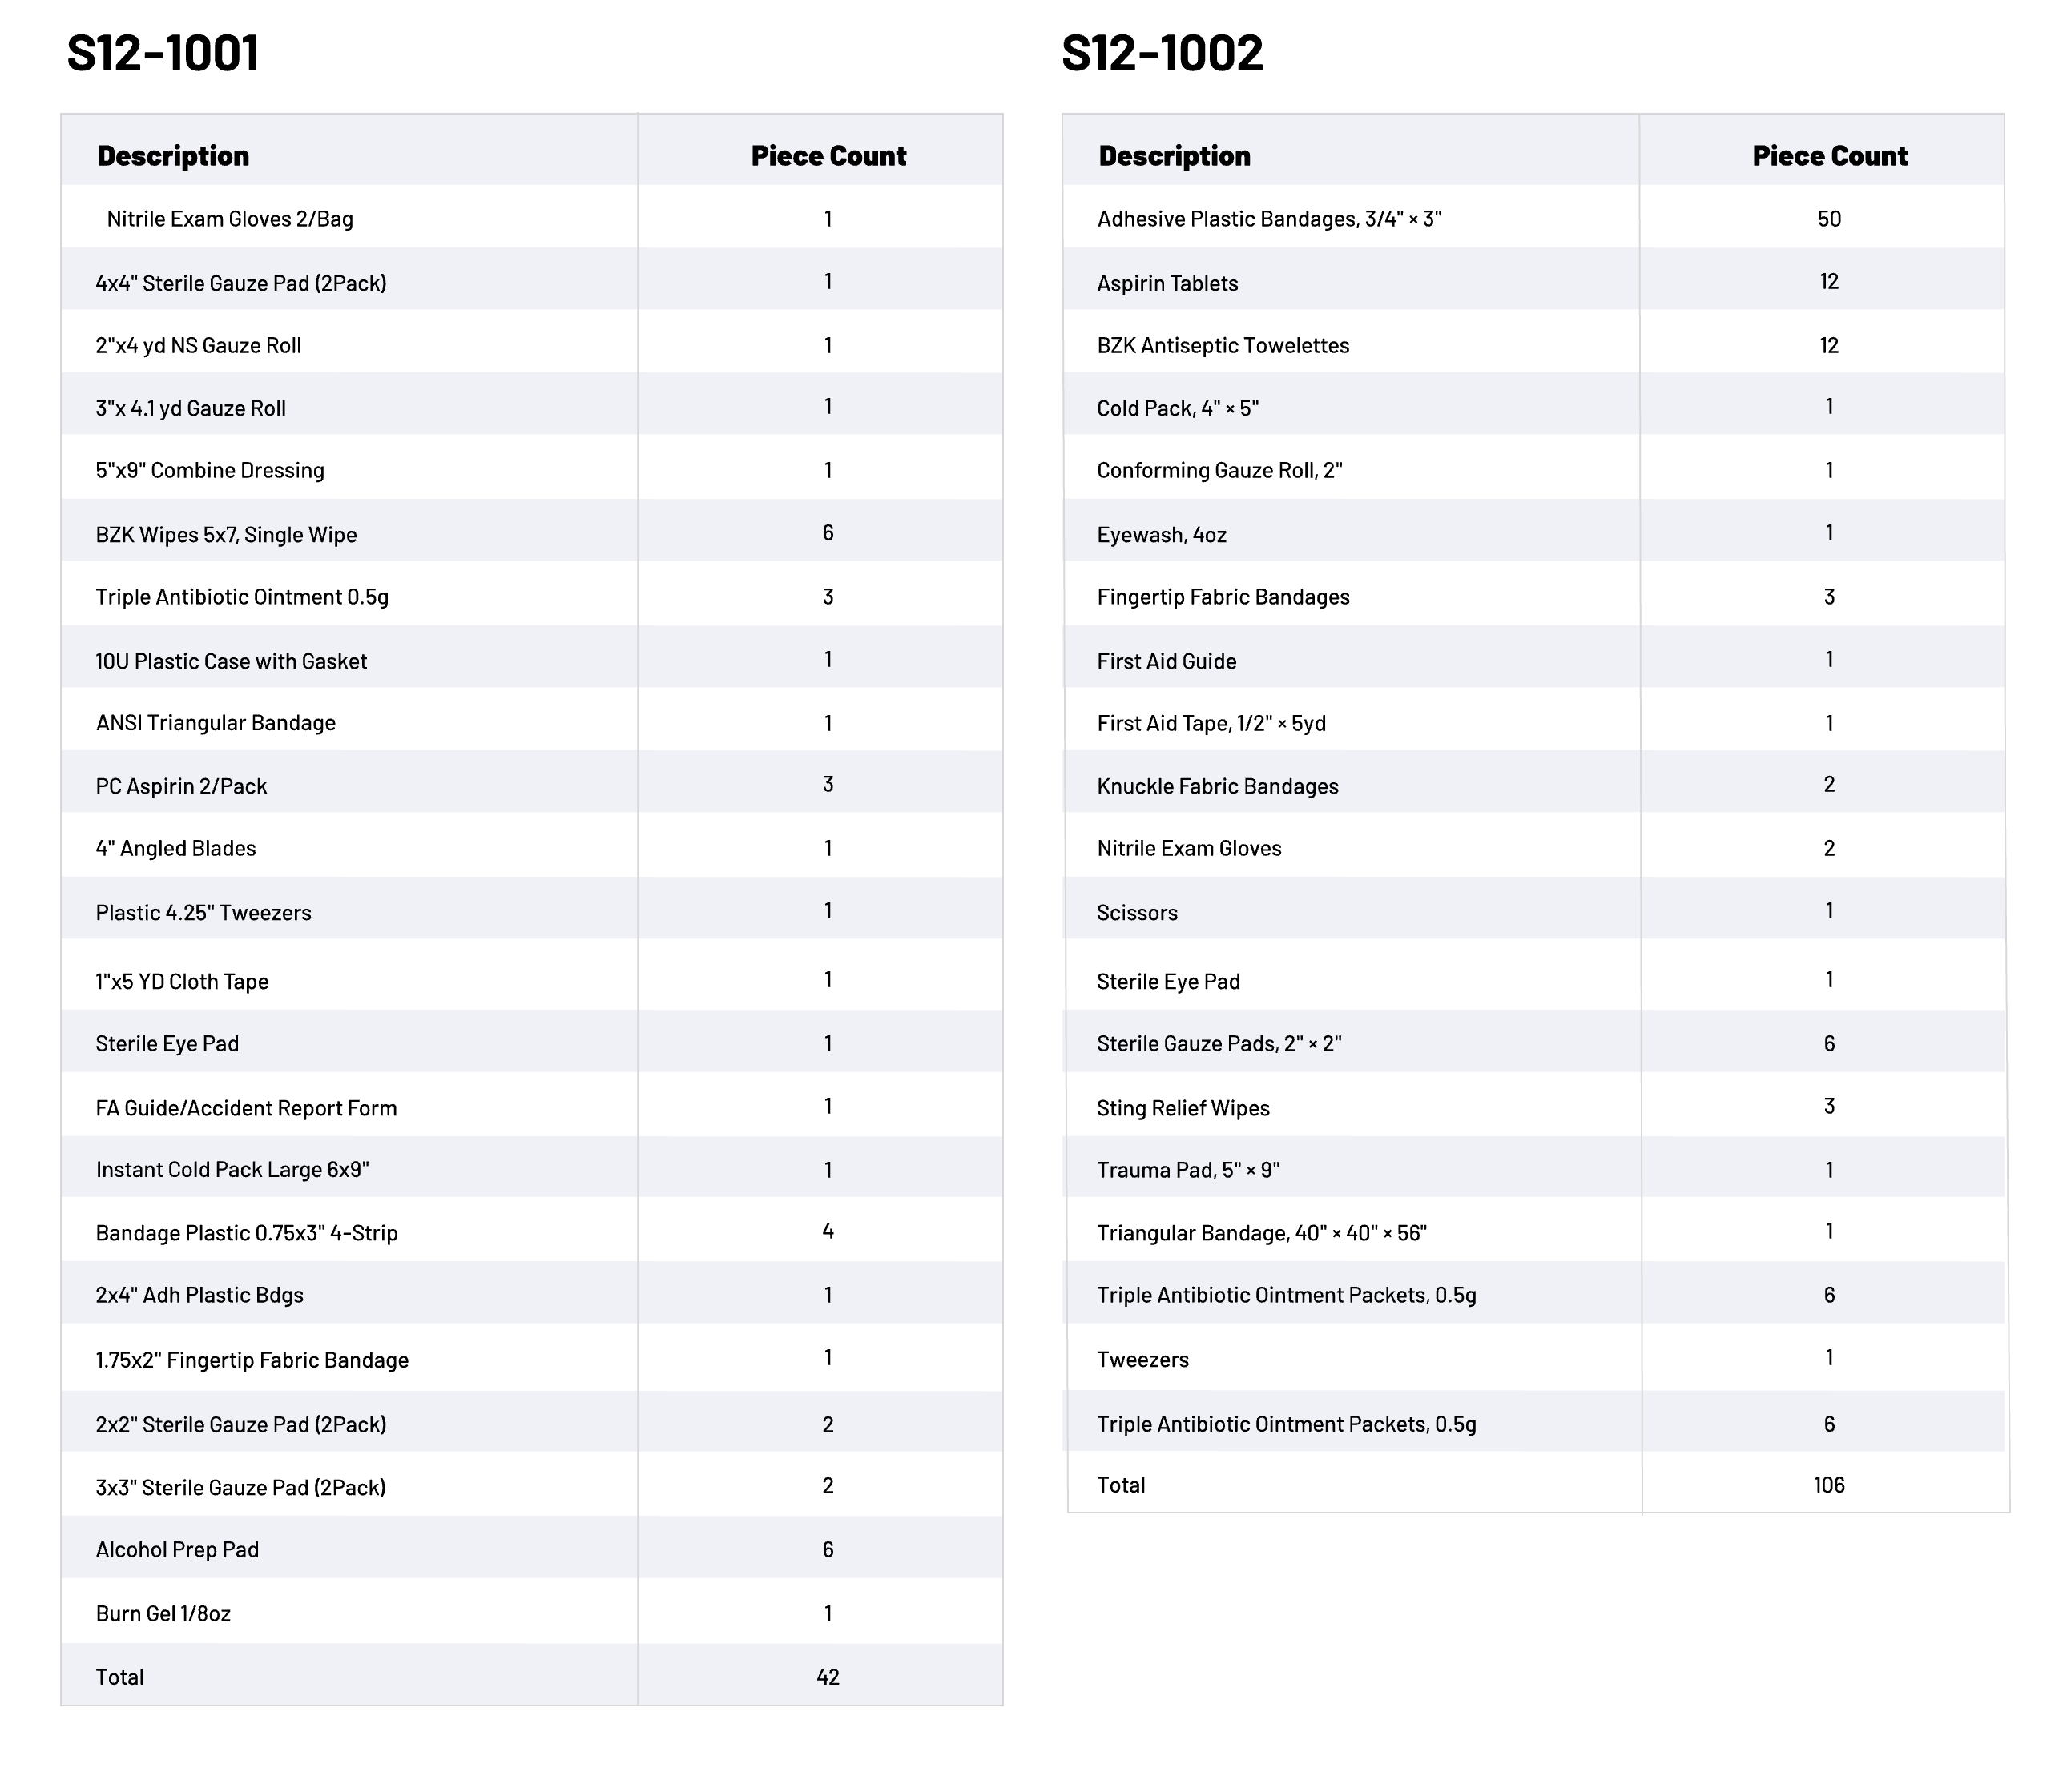Click the total piece count value 42
Image resolution: width=2051 pixels, height=1792 pixels.
tap(828, 1677)
